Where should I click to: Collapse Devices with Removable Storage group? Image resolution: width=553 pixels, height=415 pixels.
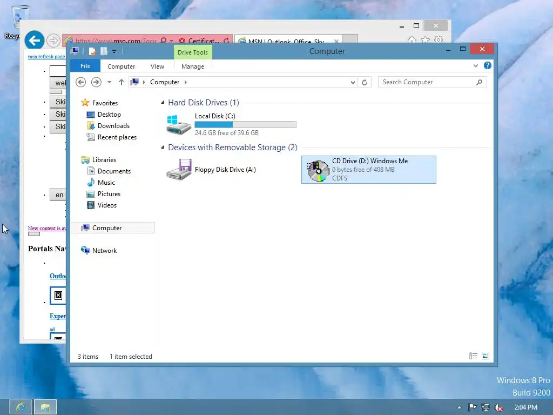point(163,147)
